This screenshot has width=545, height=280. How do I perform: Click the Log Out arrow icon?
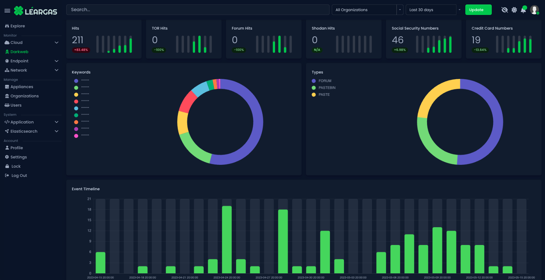[7, 176]
